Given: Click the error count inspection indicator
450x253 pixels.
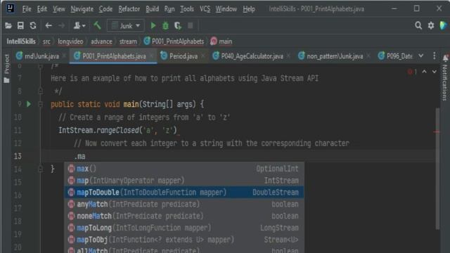Looking at the screenshot, I should click(x=413, y=72).
